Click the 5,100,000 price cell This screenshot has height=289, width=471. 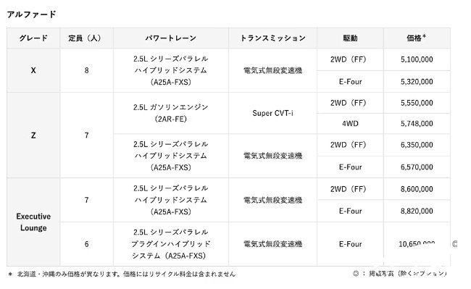pos(417,59)
